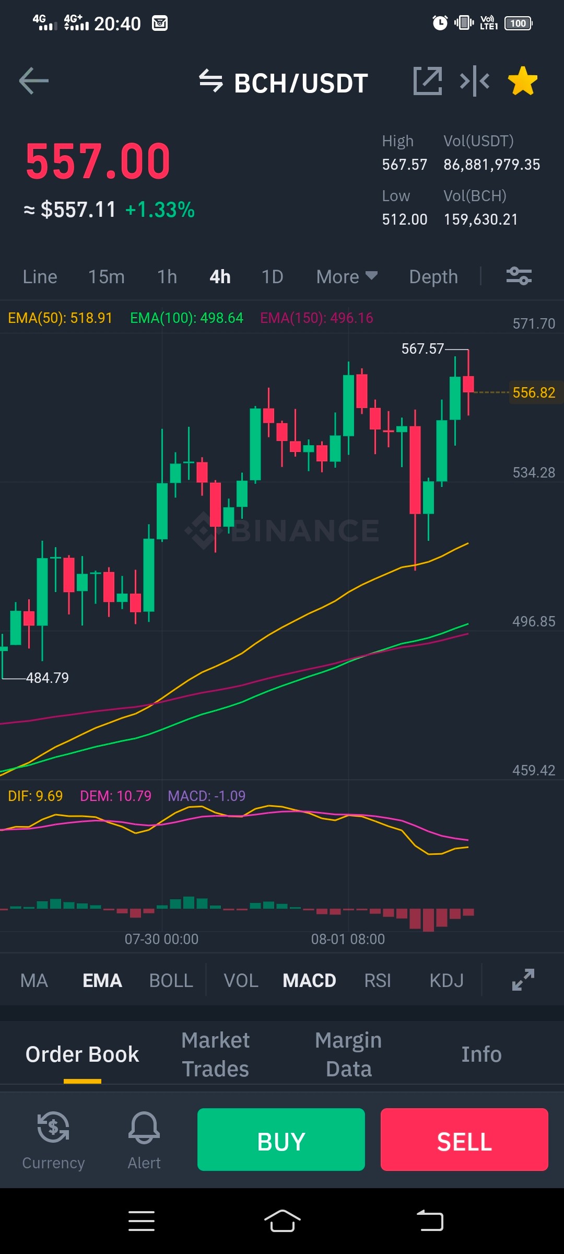
Task: Tap the swap pair arrows icon
Action: click(211, 81)
